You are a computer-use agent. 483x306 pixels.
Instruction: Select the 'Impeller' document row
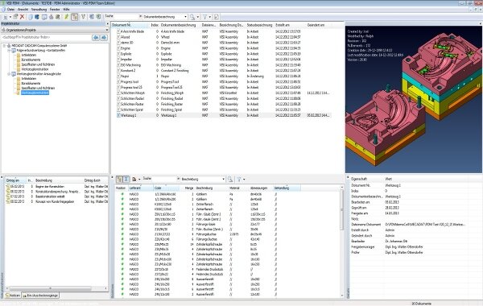click(x=222, y=60)
